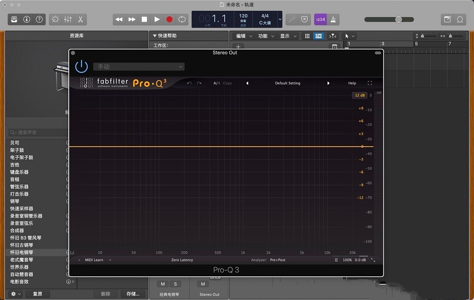Redo in Pro-Q 3
The width and height of the screenshot is (474, 300).
[x=199, y=83]
